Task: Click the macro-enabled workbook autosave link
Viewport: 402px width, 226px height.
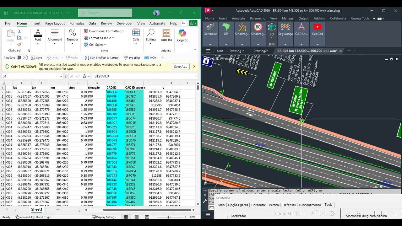Action: pyautogui.click(x=100, y=67)
